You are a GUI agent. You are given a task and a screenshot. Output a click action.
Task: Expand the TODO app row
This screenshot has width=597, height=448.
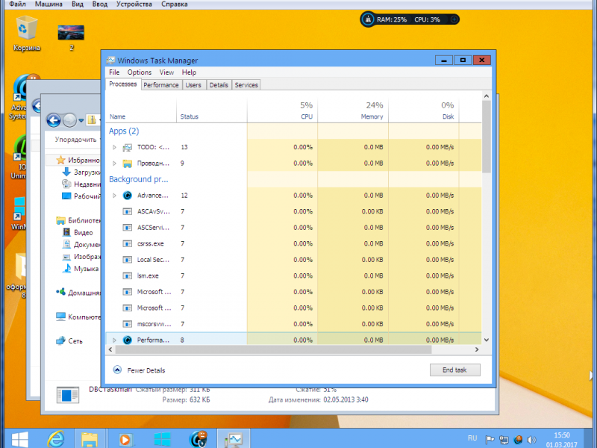coord(114,147)
